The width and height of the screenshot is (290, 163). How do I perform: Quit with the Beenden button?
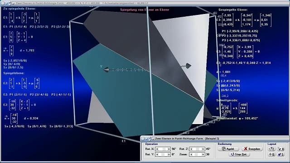(252, 149)
